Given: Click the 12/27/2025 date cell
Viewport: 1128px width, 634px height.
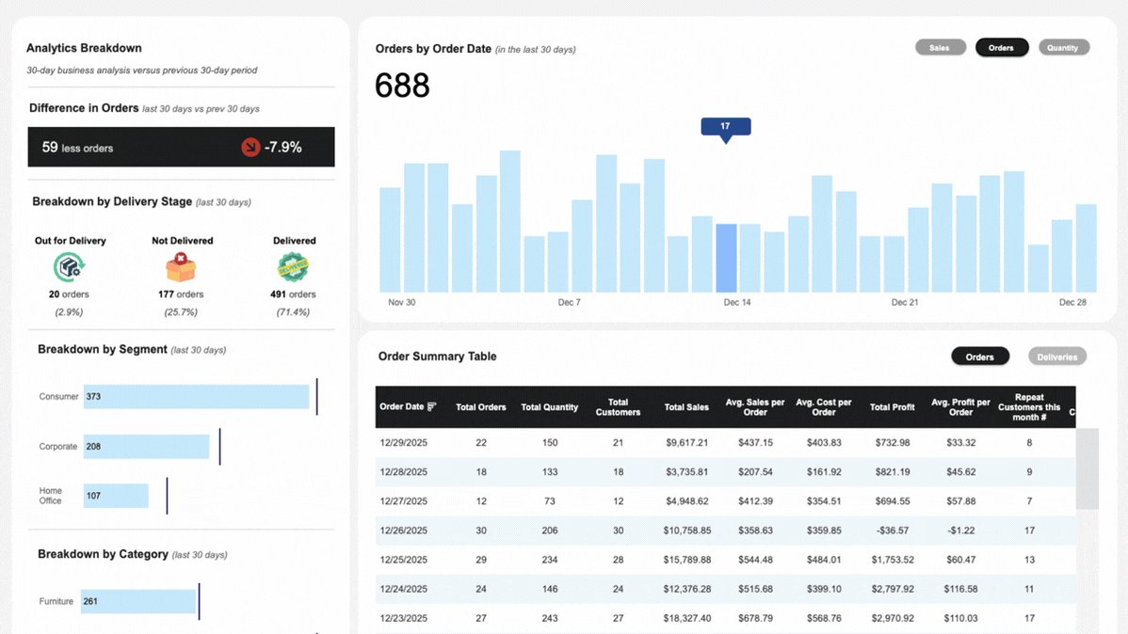Looking at the screenshot, I should pyautogui.click(x=404, y=501).
